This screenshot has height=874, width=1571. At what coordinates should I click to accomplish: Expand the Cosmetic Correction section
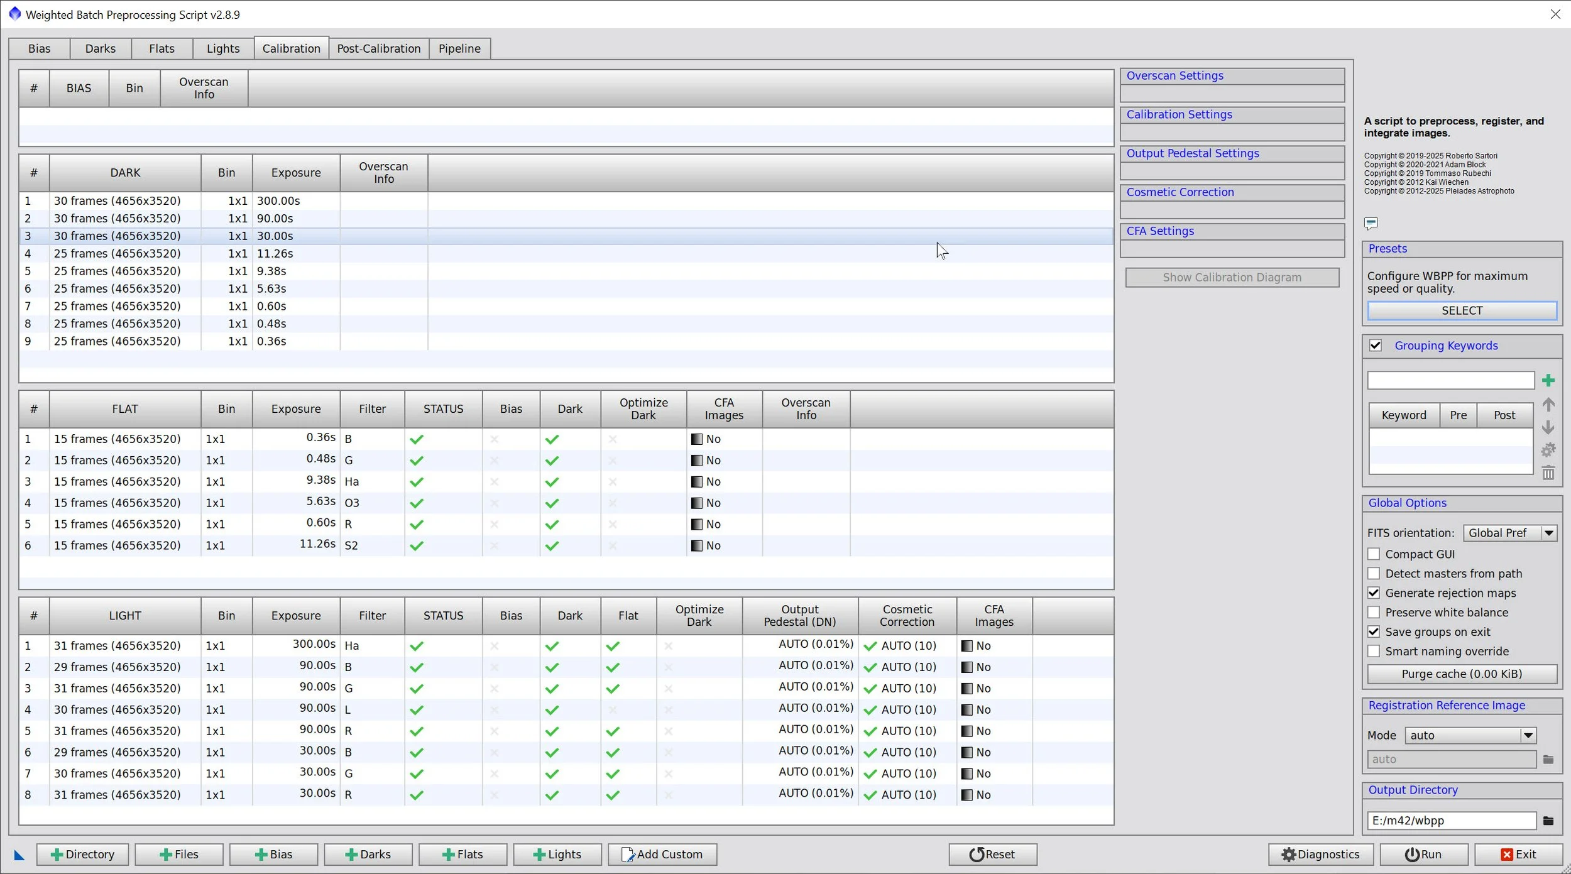pos(1180,192)
